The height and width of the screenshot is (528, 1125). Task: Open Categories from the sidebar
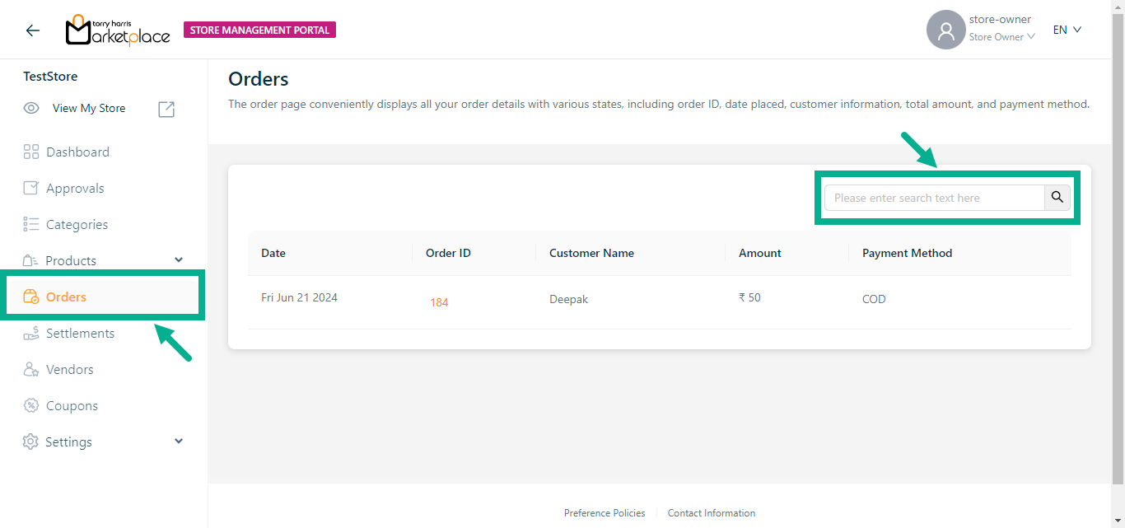click(x=77, y=225)
